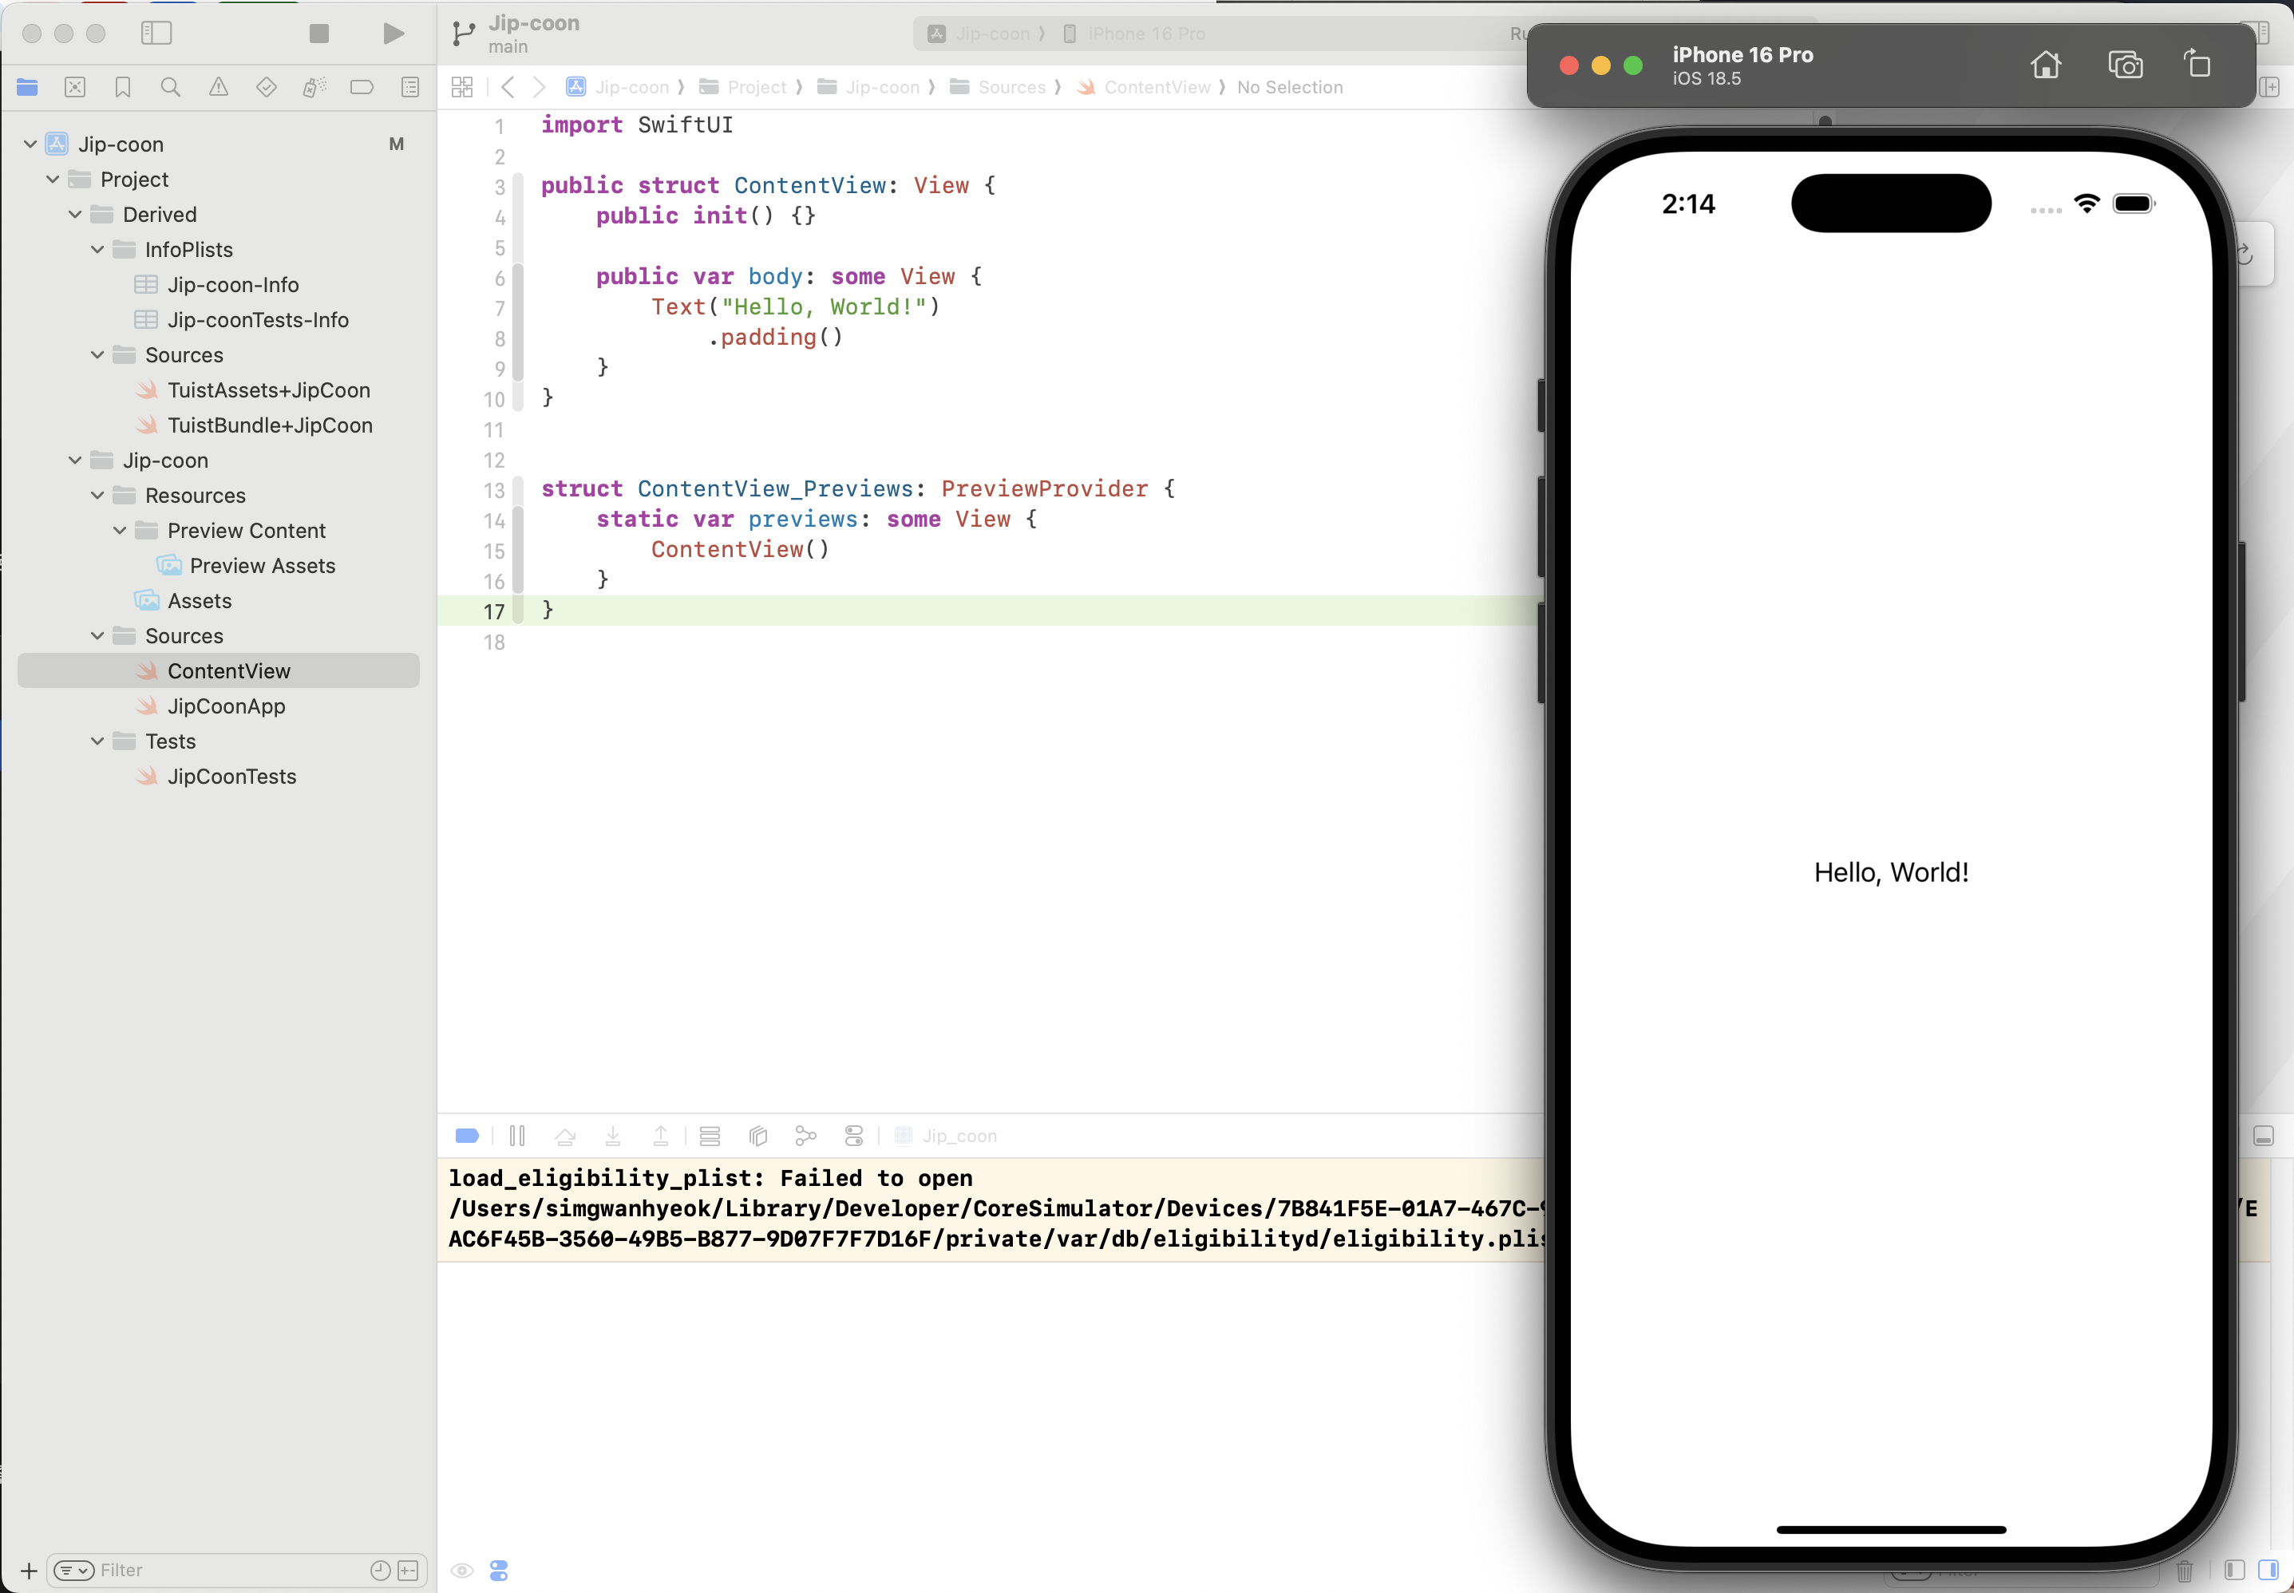Collapse the Preview Content folder
Viewport: 2294px width, 1593px height.
click(x=120, y=531)
